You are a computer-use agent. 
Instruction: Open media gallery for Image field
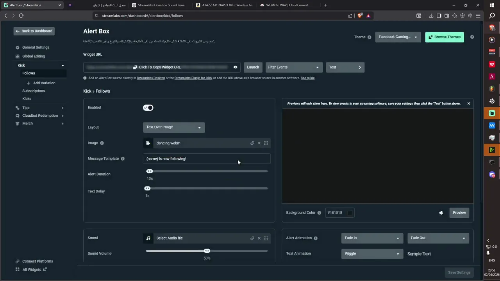(x=266, y=143)
